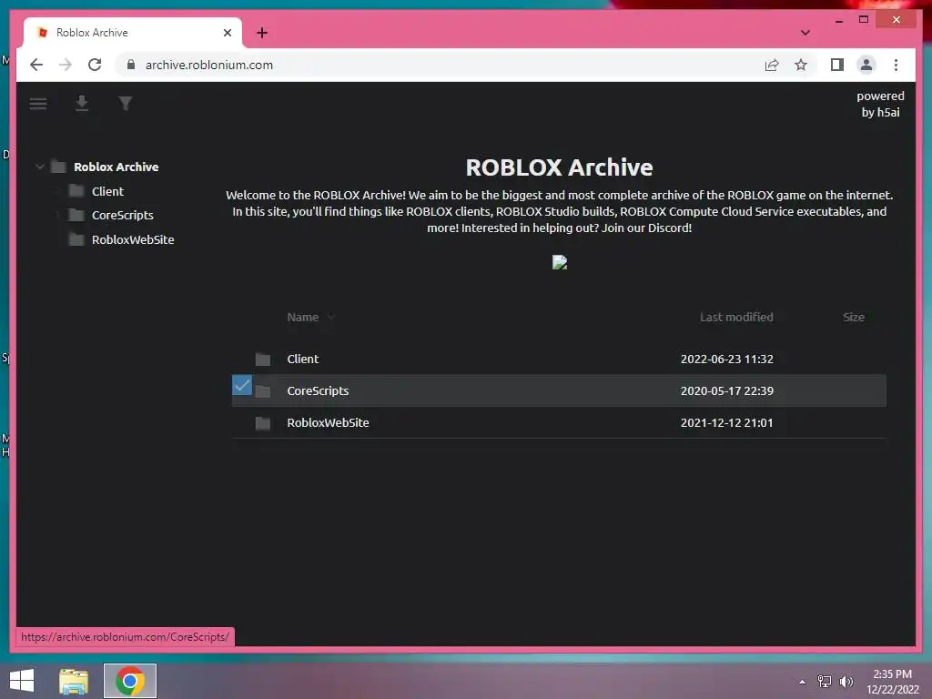Open the Client folder in file list
The image size is (932, 699).
302,359
